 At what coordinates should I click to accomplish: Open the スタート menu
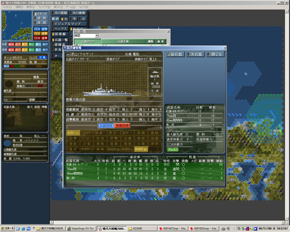[x=7, y=228]
